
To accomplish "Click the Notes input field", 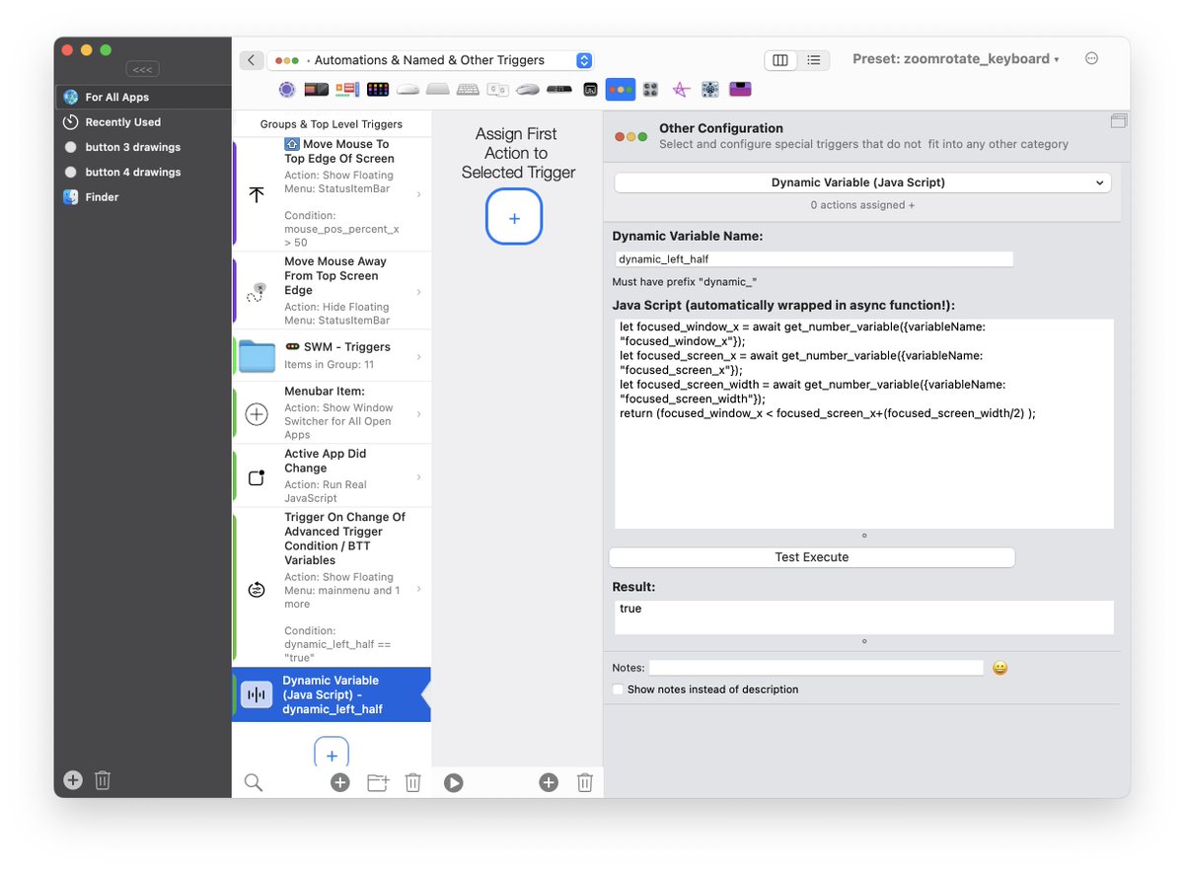I will coord(816,668).
